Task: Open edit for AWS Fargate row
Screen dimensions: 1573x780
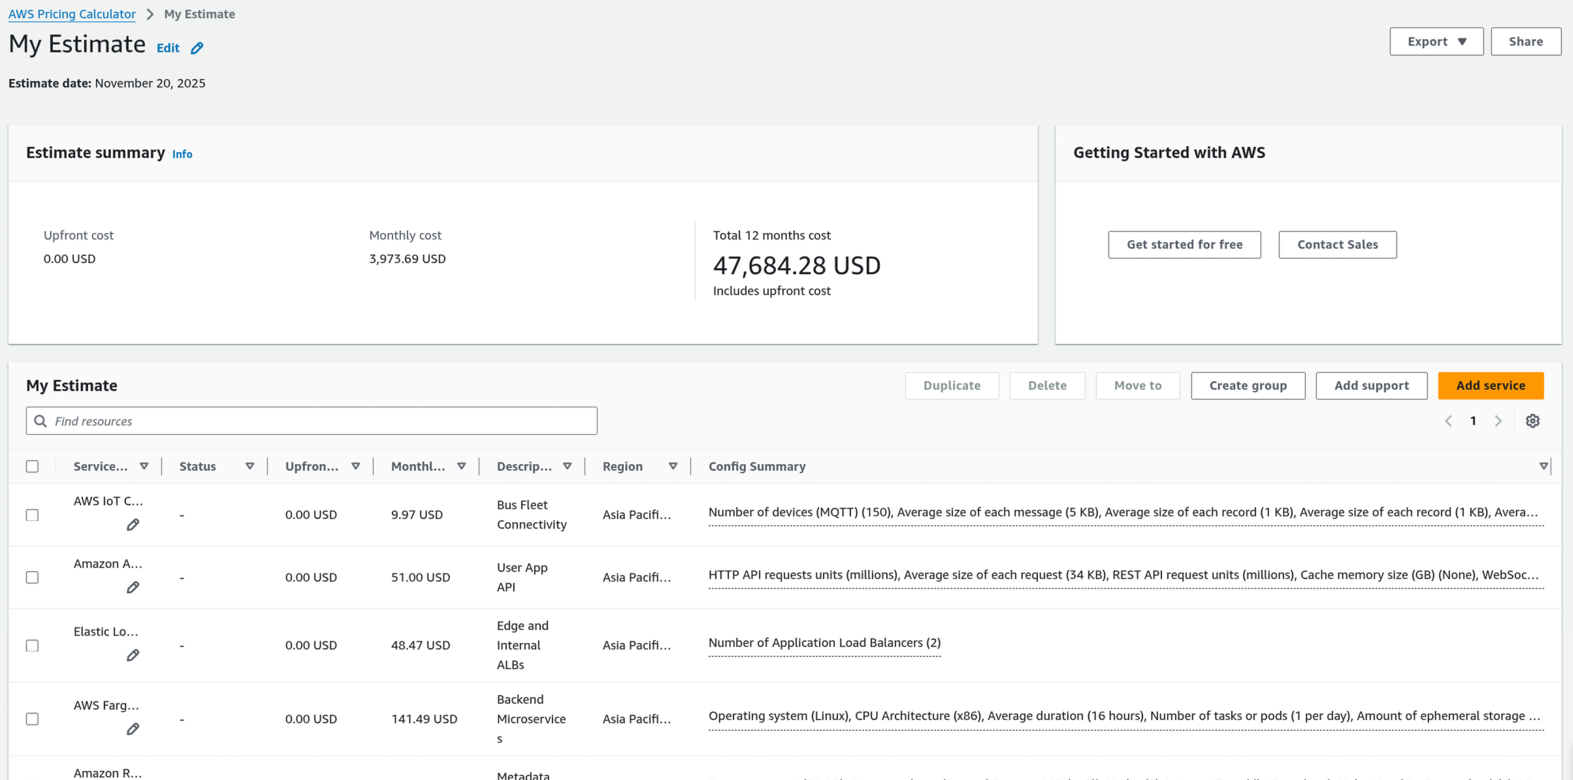Action: (x=133, y=729)
